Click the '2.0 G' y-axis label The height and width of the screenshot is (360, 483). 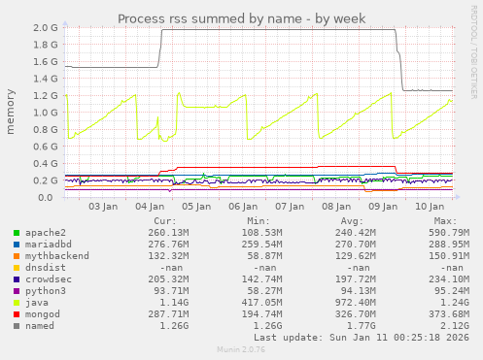pos(46,28)
